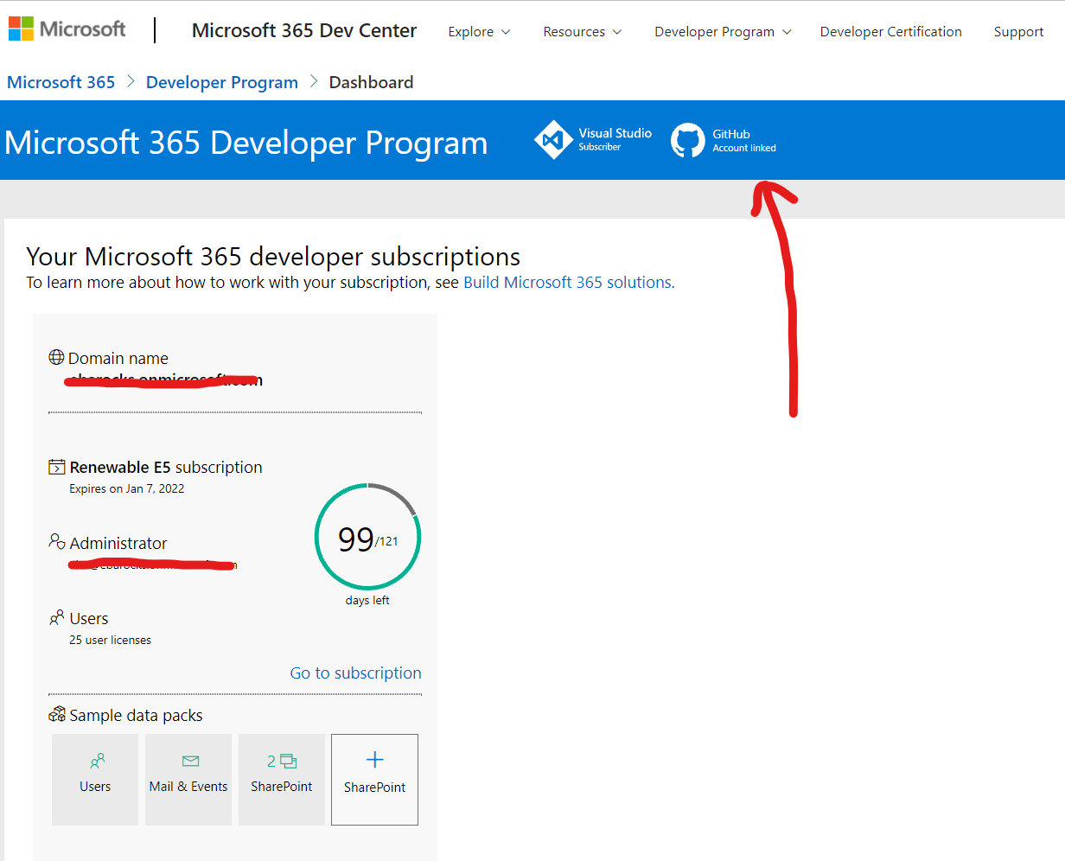This screenshot has width=1065, height=861.
Task: Open the Build Microsoft 365 solutions link
Action: (569, 283)
